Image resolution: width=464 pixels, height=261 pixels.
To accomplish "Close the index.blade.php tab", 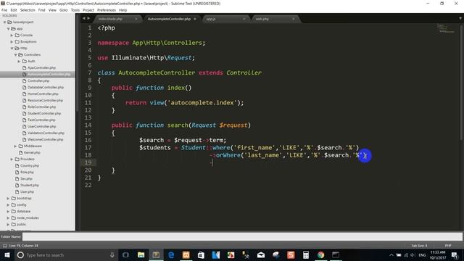I will [x=136, y=19].
